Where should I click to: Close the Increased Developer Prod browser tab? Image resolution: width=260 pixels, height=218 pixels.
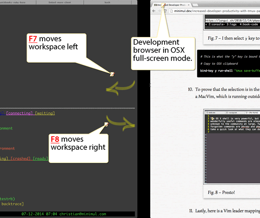coord(188,5)
